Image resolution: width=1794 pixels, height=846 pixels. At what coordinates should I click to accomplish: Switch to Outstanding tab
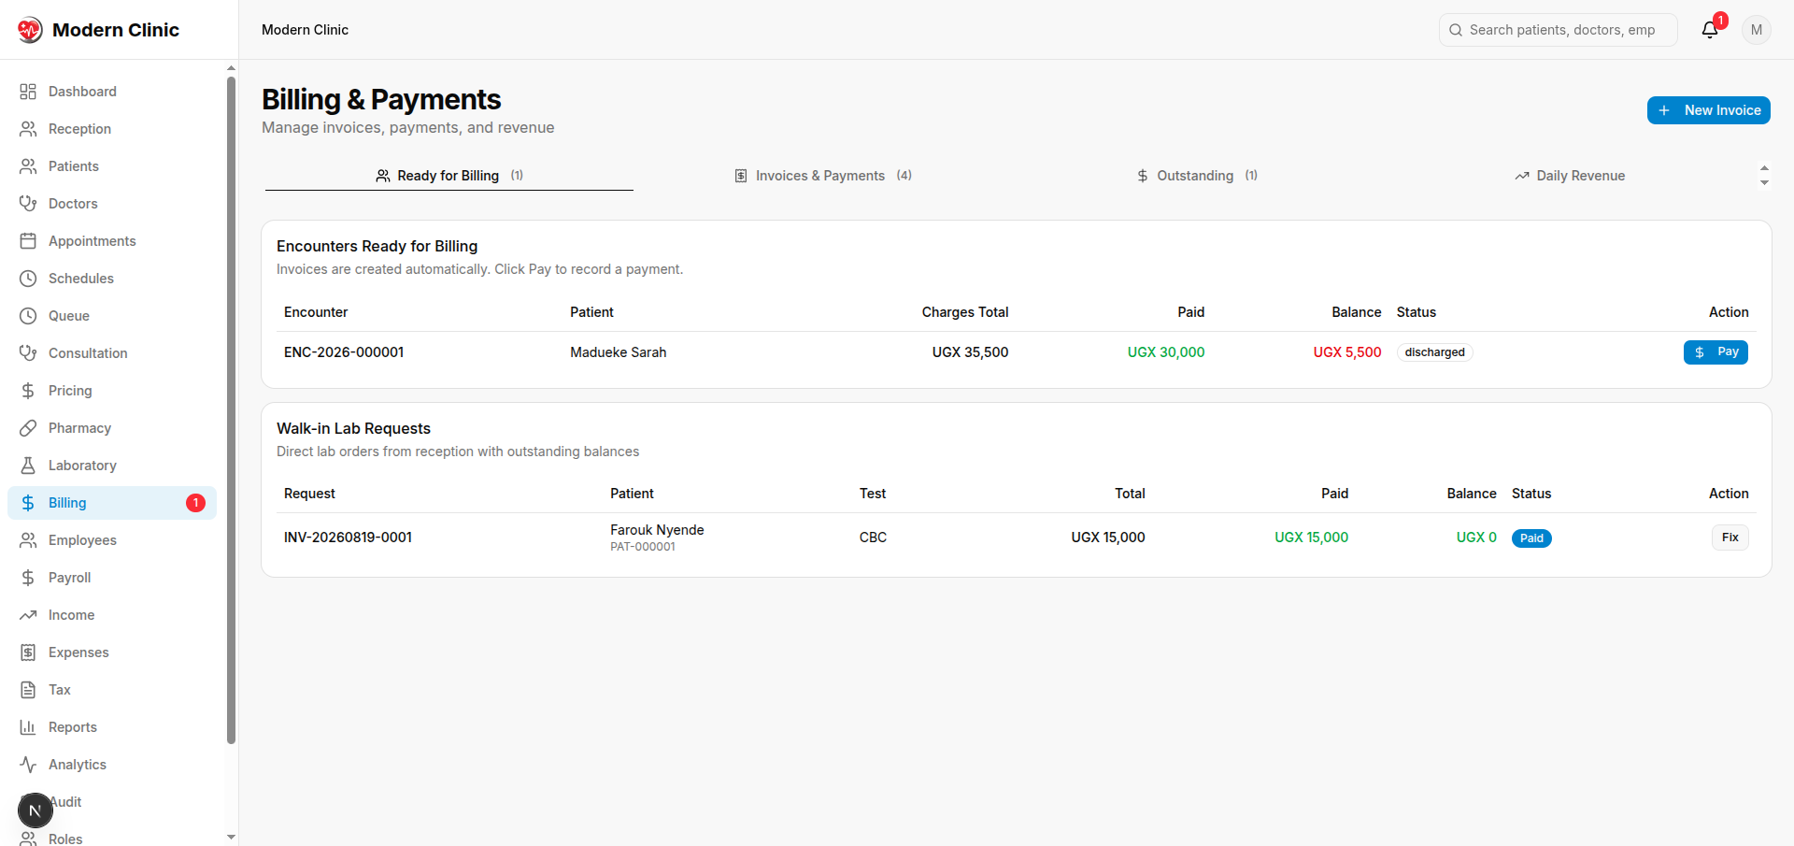(x=1197, y=176)
